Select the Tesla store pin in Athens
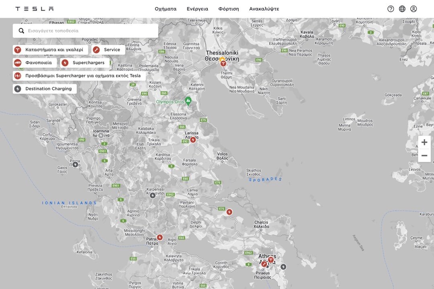The image size is (434, 289). point(271,260)
